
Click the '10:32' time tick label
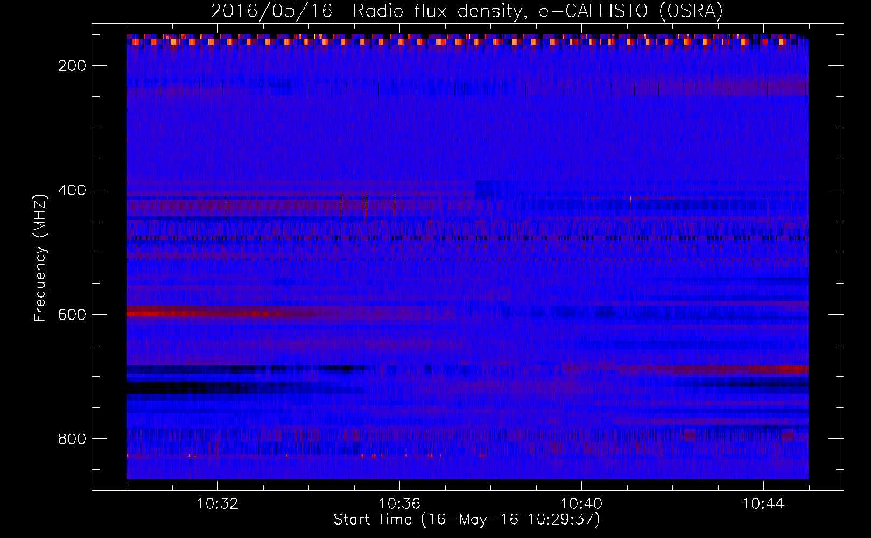point(217,504)
